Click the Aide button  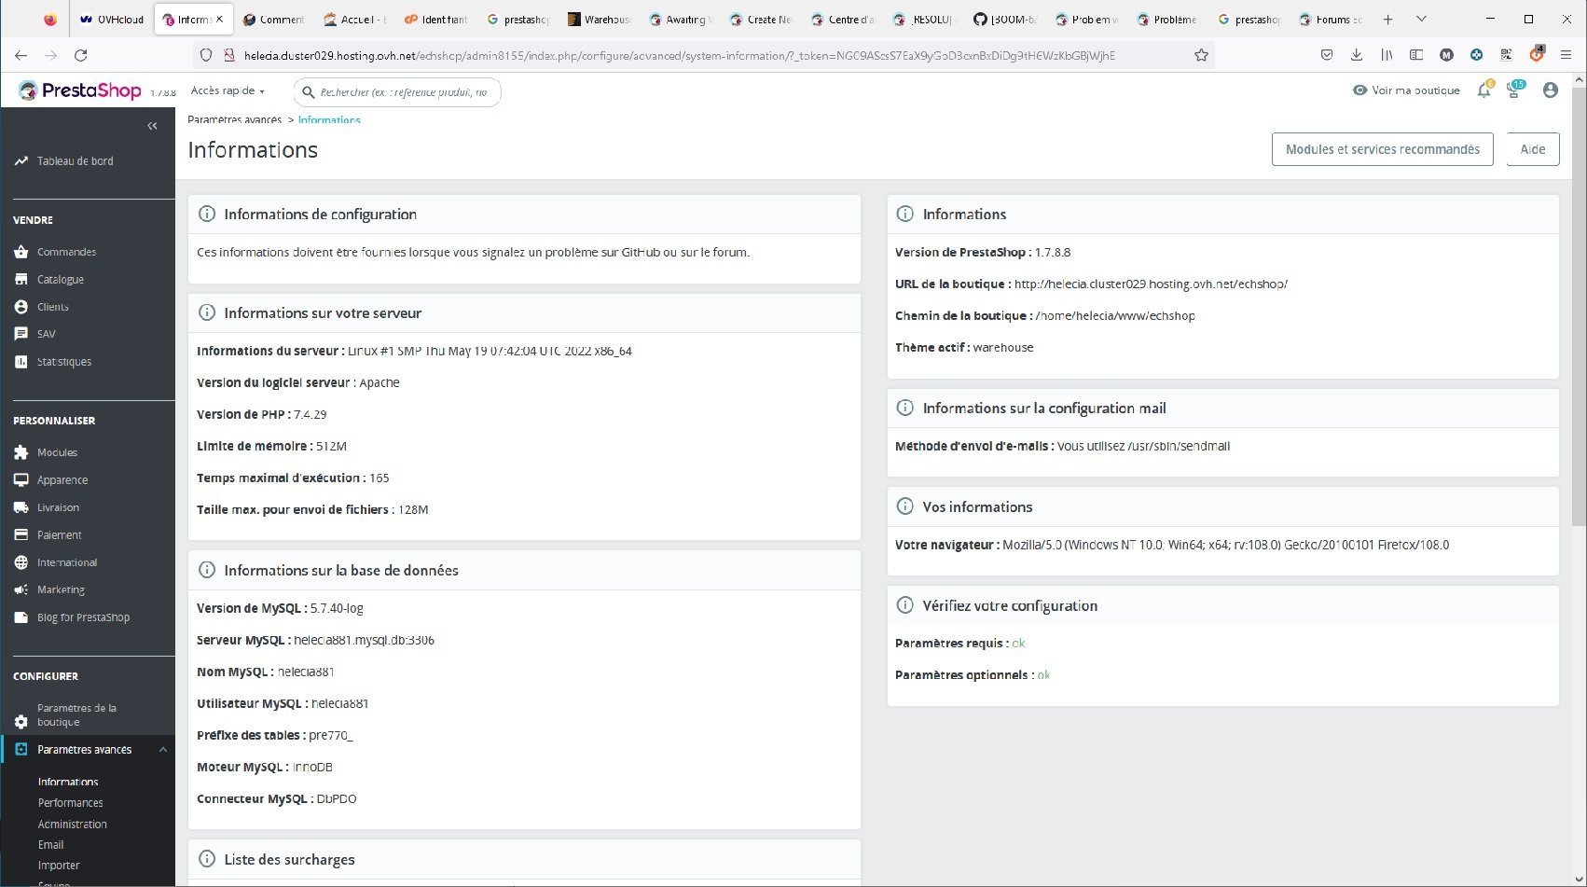[1533, 149]
